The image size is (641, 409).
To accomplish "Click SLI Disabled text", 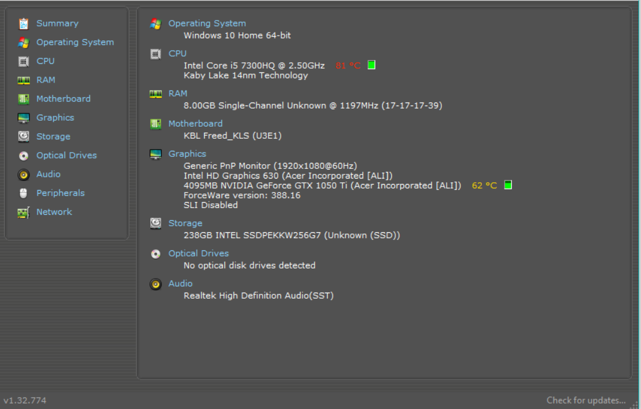I will [211, 205].
